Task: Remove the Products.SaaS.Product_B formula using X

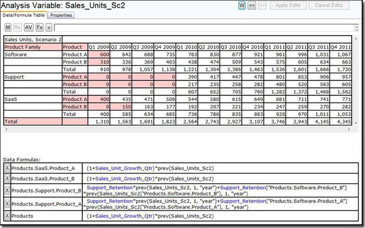Action: point(7,178)
